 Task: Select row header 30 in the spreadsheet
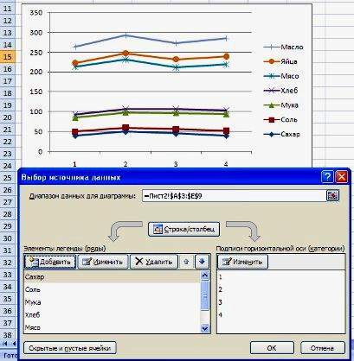(8, 238)
